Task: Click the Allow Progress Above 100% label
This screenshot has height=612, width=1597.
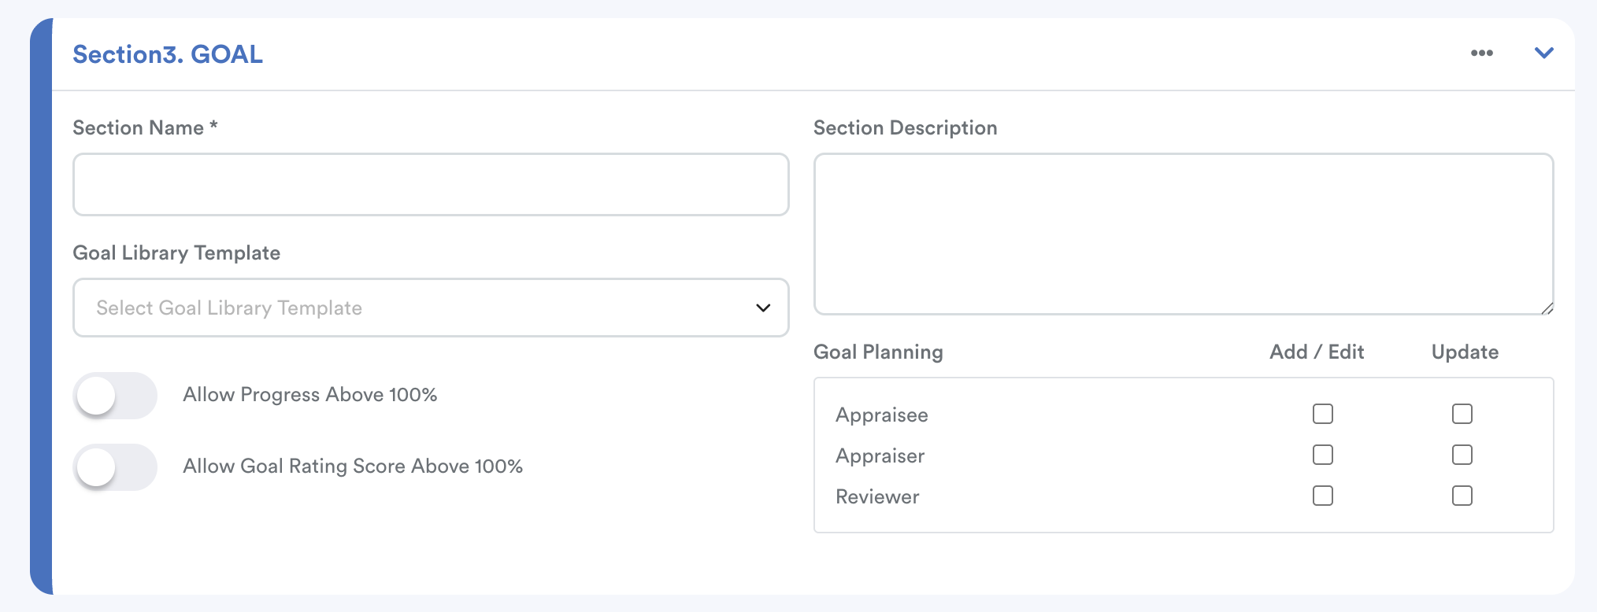Action: [x=309, y=395]
